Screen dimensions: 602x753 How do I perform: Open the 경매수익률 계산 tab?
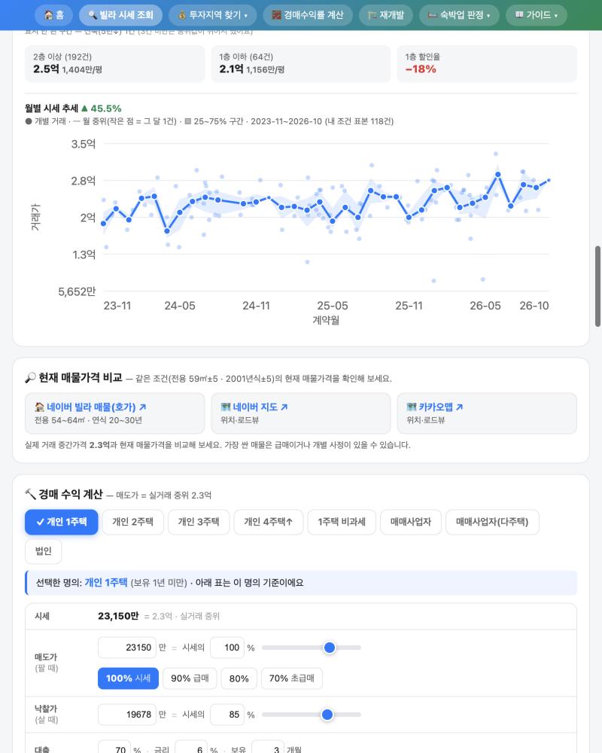[308, 15]
